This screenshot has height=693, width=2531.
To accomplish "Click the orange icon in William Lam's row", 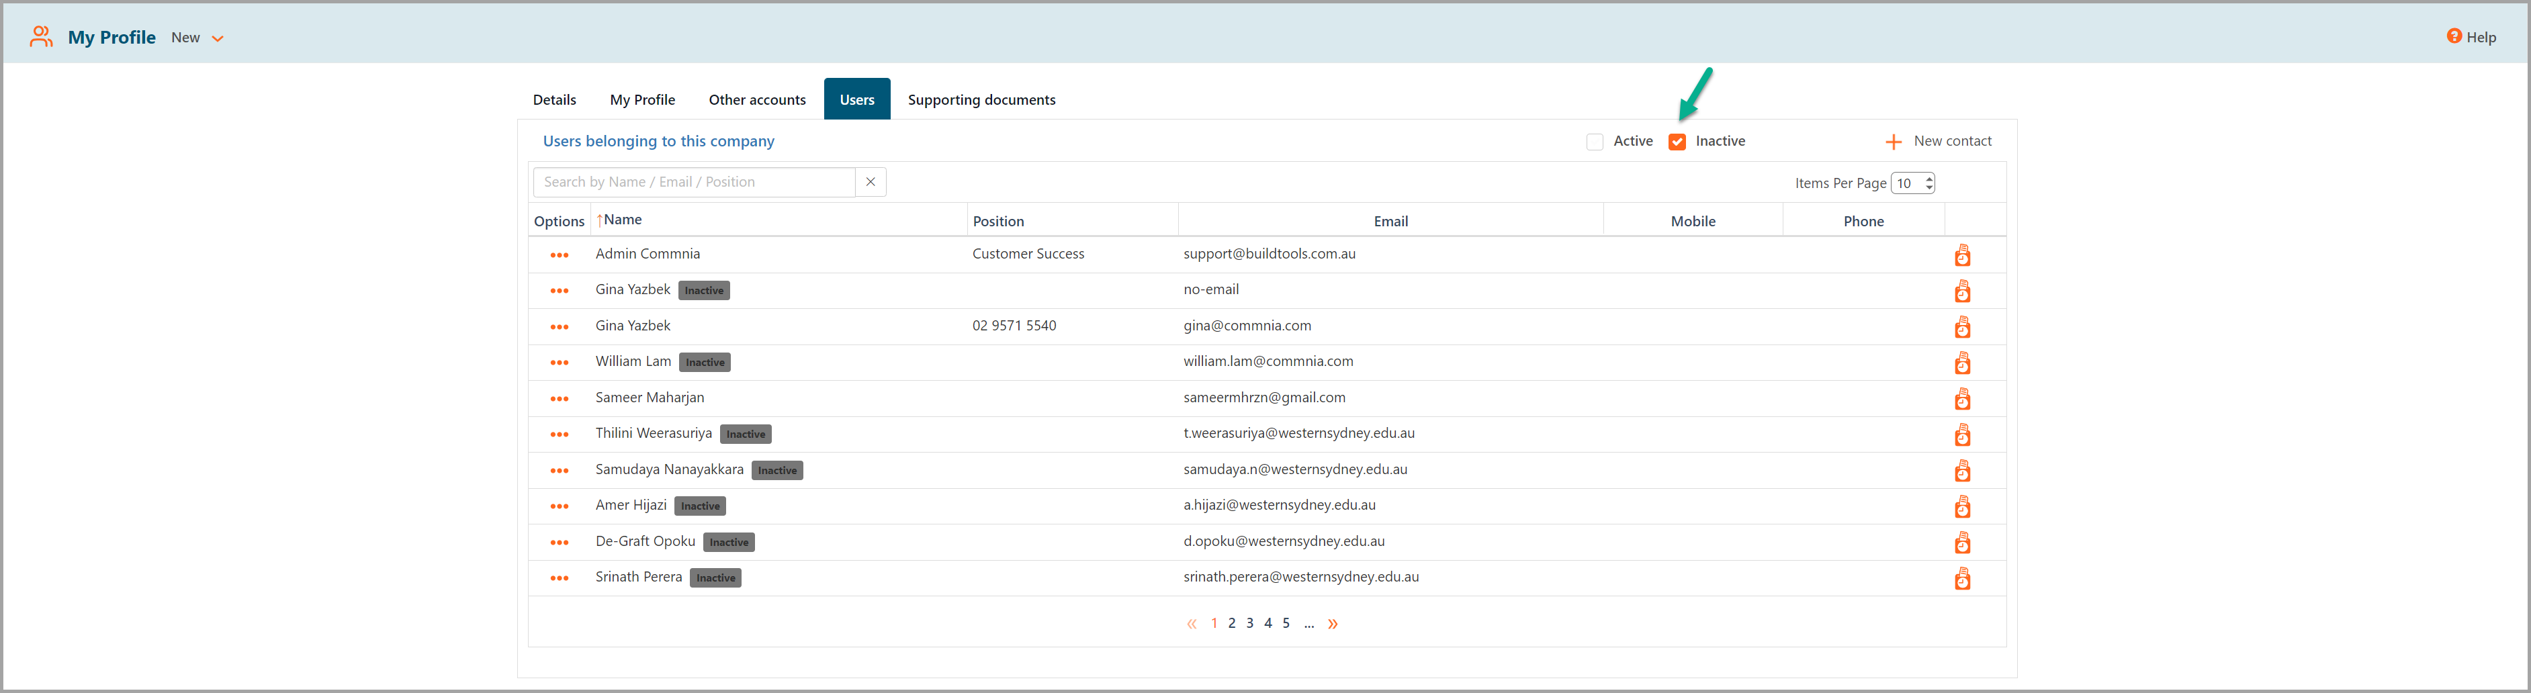I will point(1961,363).
